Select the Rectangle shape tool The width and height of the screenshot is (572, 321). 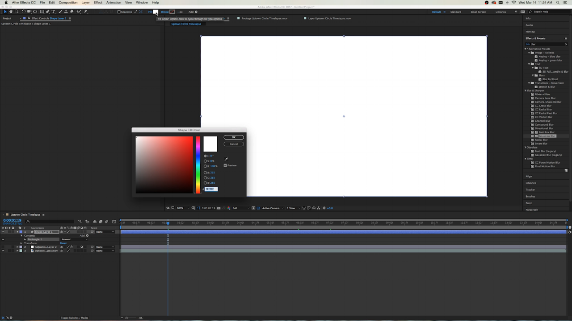point(42,12)
